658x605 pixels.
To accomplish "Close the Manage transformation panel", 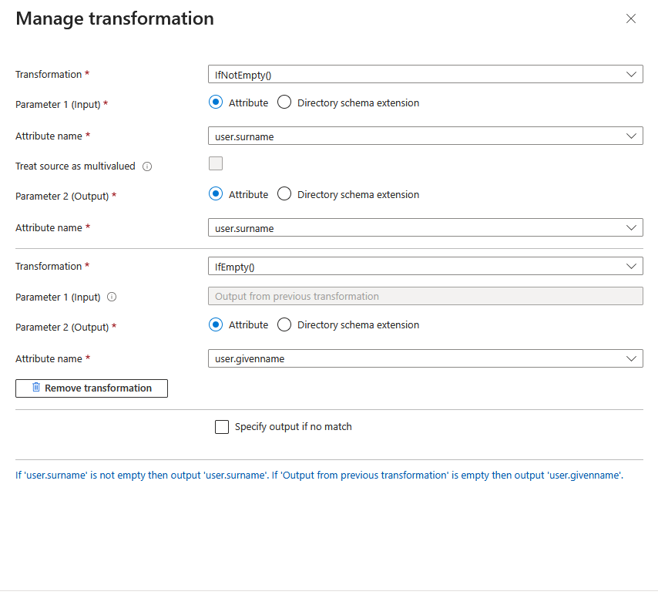I will [631, 18].
